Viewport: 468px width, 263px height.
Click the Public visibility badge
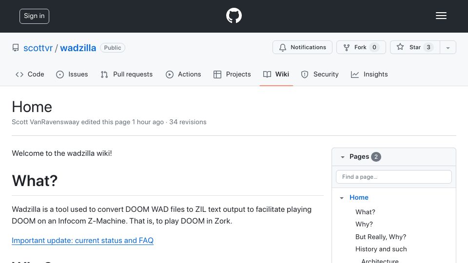pos(113,48)
